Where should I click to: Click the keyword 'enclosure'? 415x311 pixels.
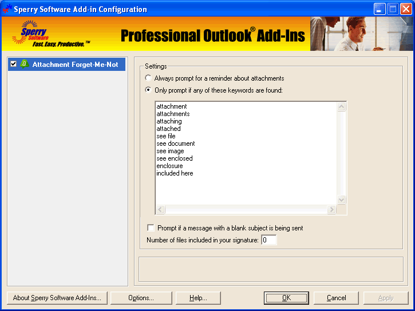tap(169, 166)
